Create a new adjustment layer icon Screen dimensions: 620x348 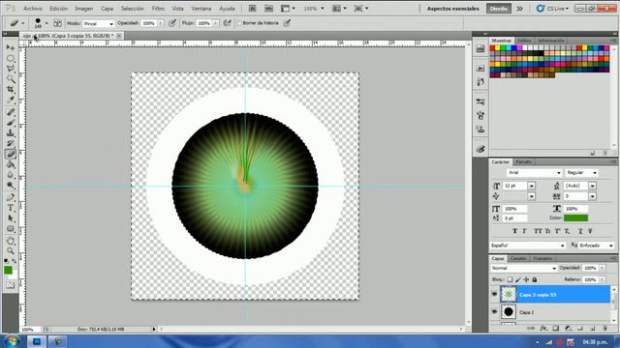[569, 329]
